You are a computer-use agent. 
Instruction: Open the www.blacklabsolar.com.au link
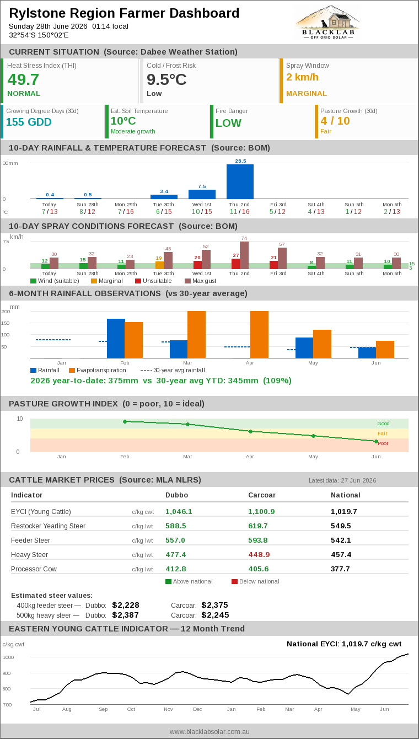209,731
